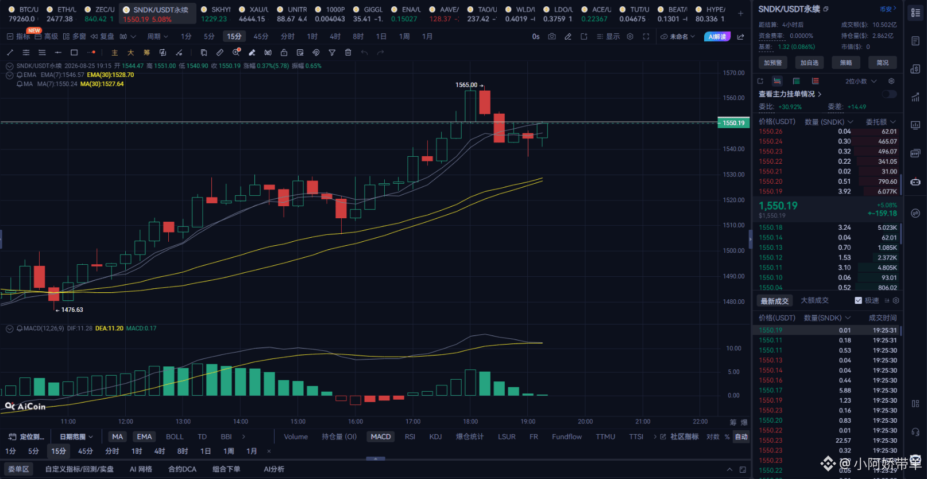
Task: Switch to the 大额成交 tab
Action: click(x=814, y=300)
